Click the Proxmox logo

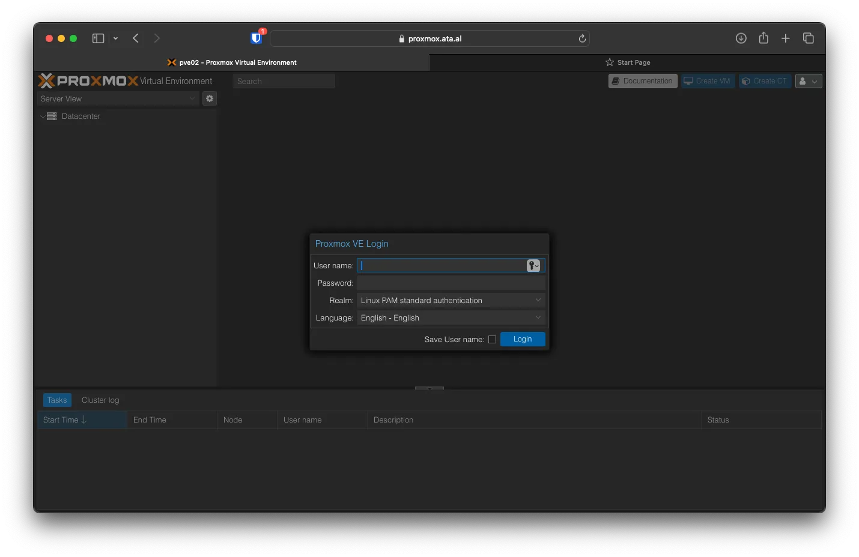tap(88, 80)
